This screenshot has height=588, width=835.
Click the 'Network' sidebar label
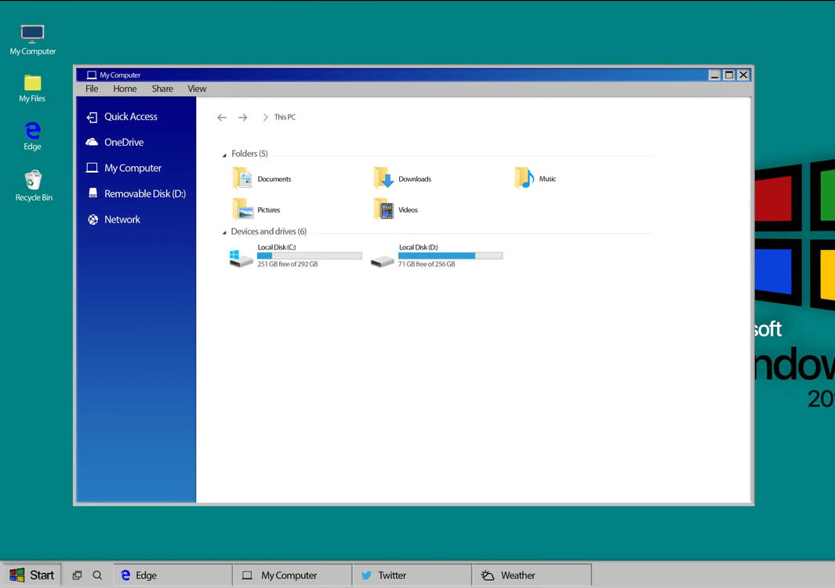click(x=122, y=220)
